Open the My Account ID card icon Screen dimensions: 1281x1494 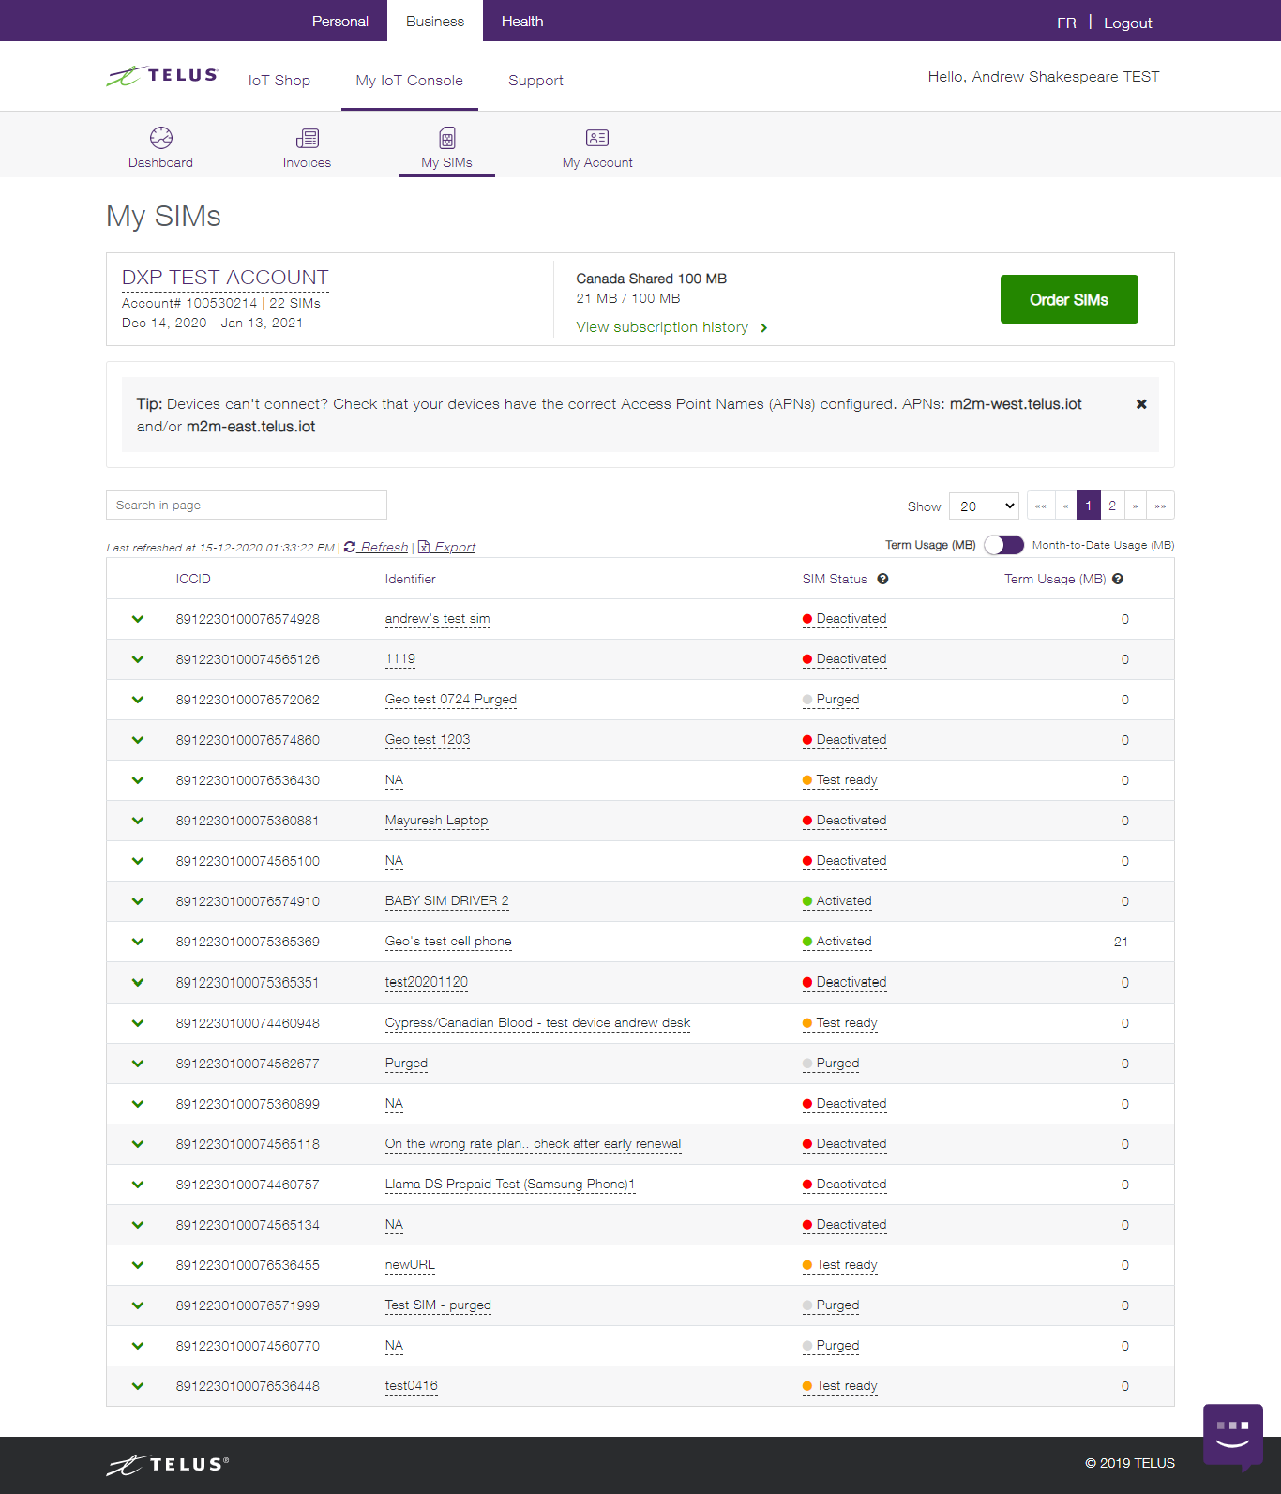coord(597,138)
